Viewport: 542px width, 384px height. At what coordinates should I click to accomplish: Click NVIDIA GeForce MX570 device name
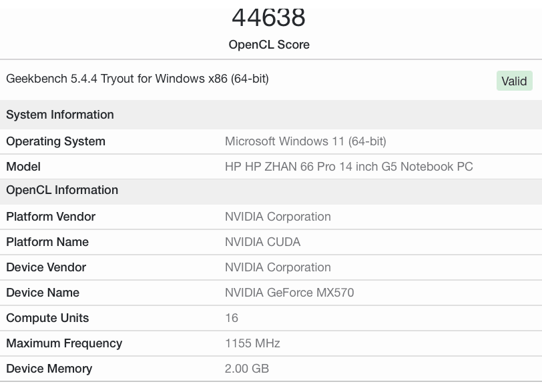[288, 293]
